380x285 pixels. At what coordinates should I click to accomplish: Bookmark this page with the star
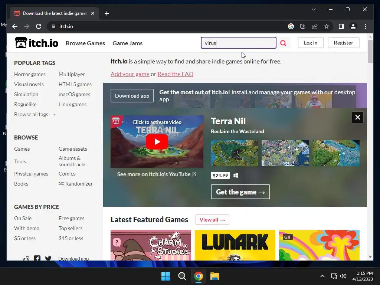coord(327,26)
